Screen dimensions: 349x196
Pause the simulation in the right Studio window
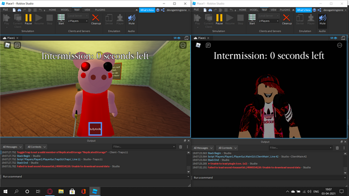click(219, 19)
